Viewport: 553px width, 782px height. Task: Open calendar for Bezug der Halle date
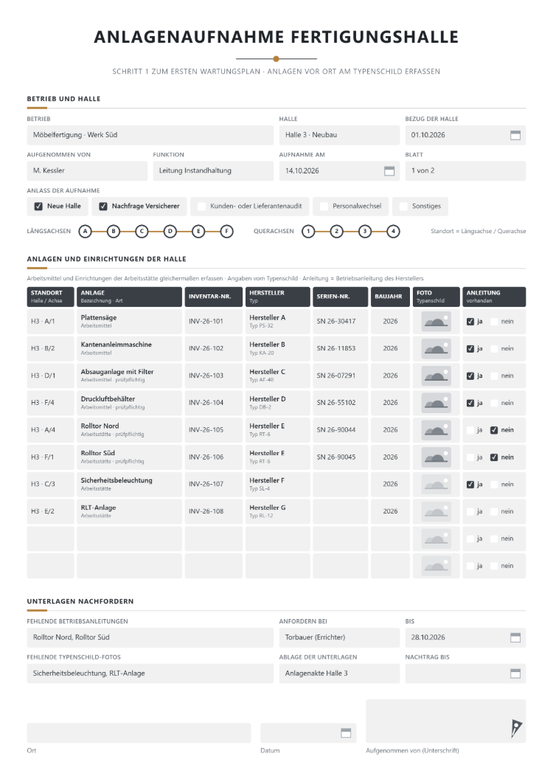tap(515, 135)
